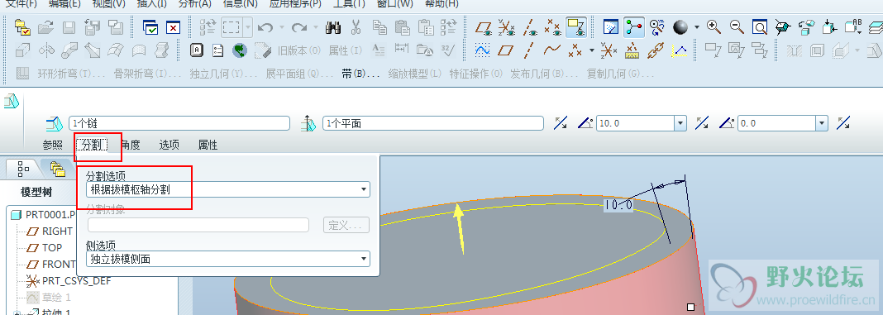This screenshot has width=883, height=315.
Task: Open the 选项 tab
Action: [169, 145]
